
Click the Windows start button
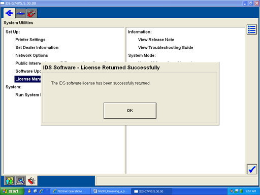[12, 191]
